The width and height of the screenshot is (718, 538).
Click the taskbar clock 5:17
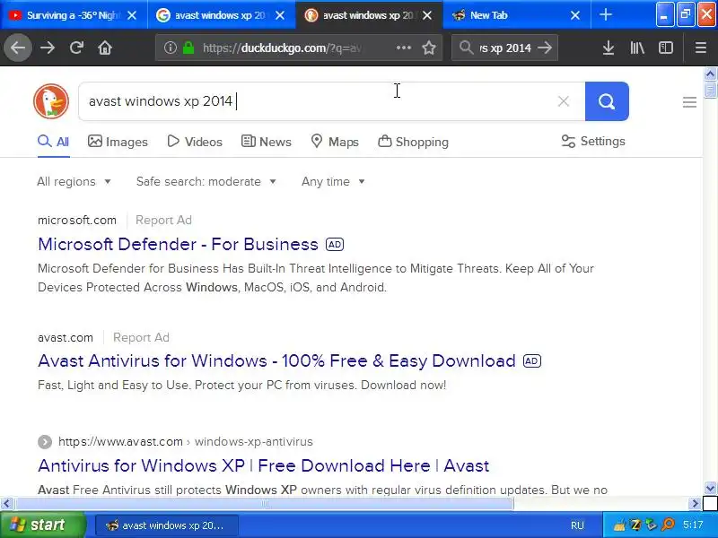point(693,525)
